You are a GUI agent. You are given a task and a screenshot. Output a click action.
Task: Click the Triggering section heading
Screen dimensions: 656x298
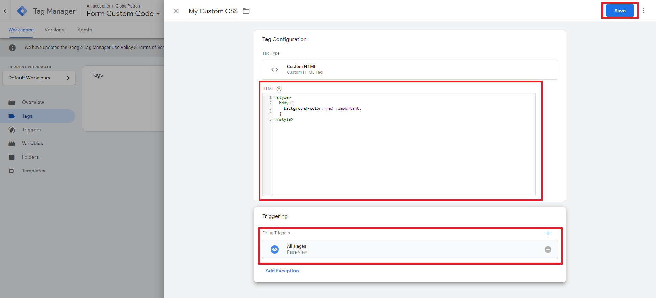(x=275, y=216)
